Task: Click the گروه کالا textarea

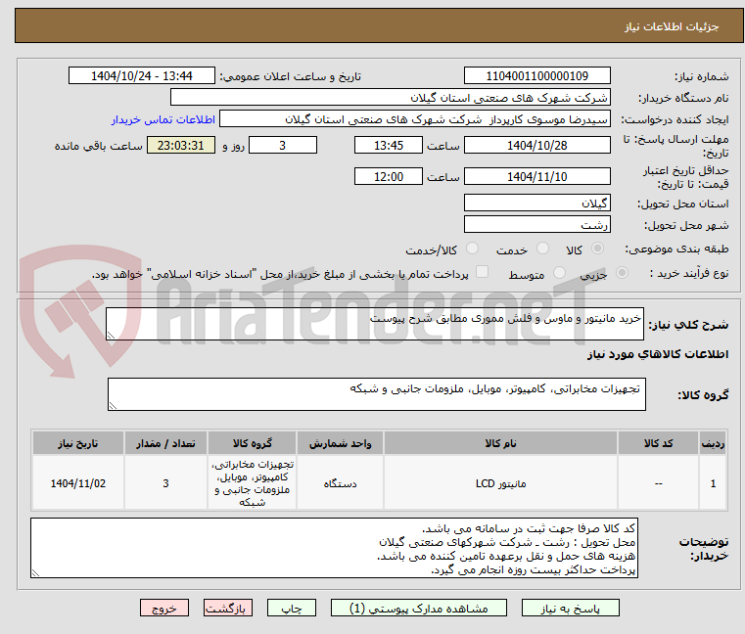Action: pos(376,394)
